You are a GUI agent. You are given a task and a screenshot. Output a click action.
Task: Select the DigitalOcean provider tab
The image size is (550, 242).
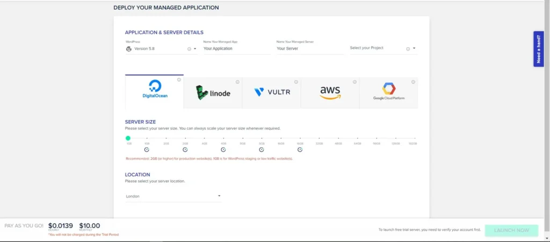(x=154, y=91)
